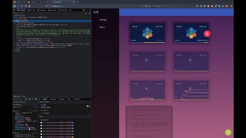Screen dimensions: 246x138
Task: Toggle the 3-pane inspector layout icon
Action: click(40, 99)
